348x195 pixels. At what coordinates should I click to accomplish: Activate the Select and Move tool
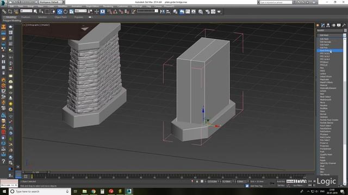pos(60,11)
